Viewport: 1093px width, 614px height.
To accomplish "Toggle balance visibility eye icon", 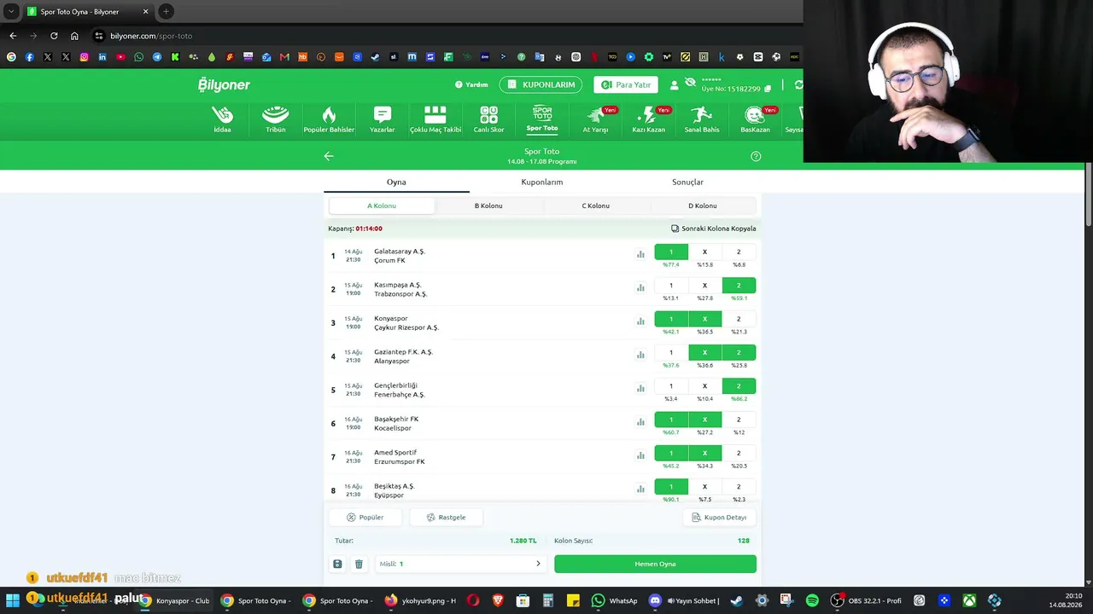I will tap(690, 82).
